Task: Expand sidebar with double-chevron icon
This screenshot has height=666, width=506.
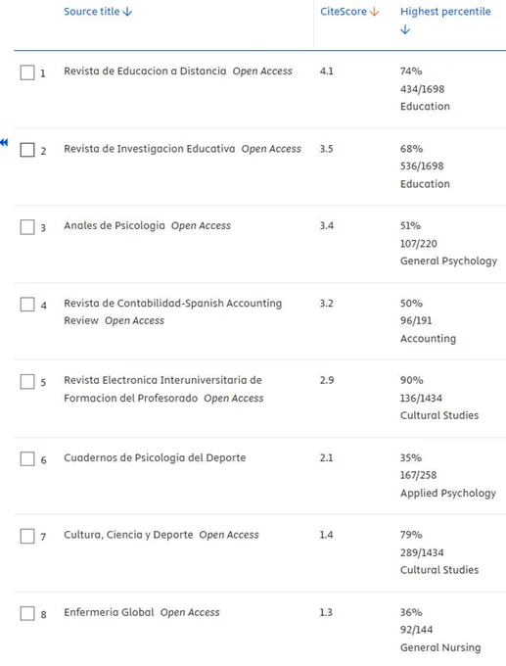Action: point(4,142)
